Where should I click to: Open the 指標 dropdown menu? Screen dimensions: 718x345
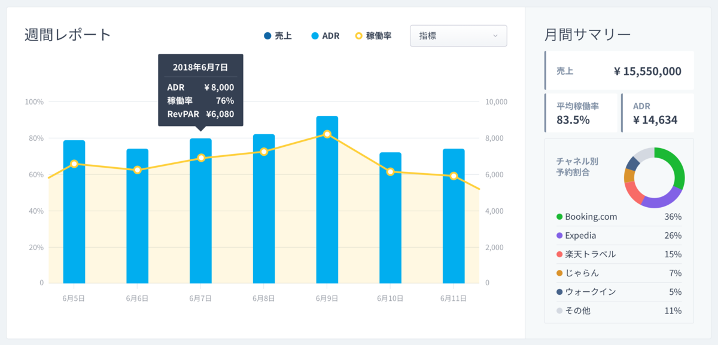coord(458,36)
